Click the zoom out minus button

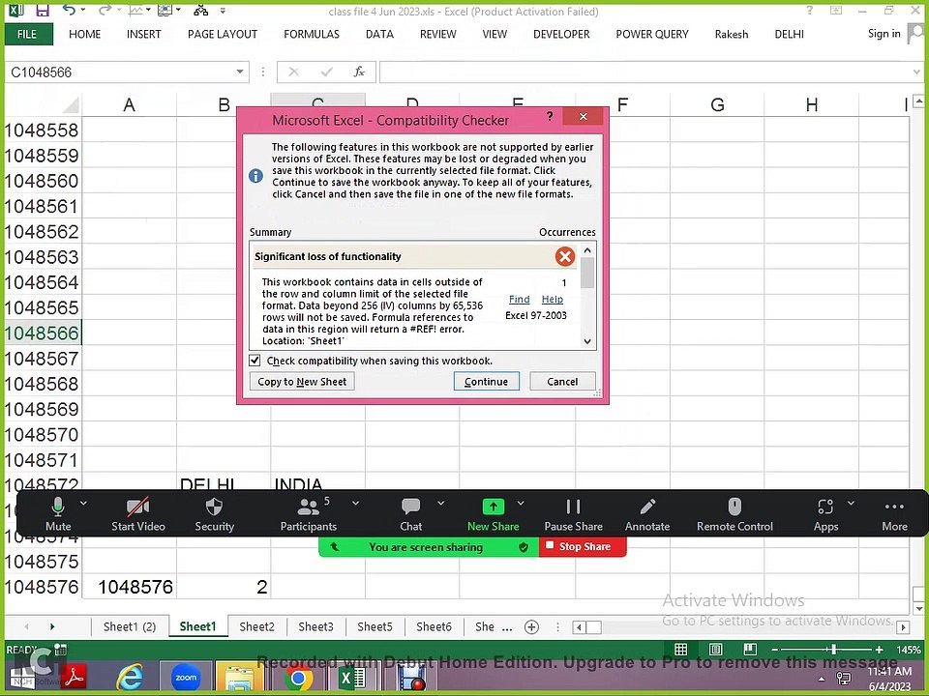pyautogui.click(x=774, y=650)
